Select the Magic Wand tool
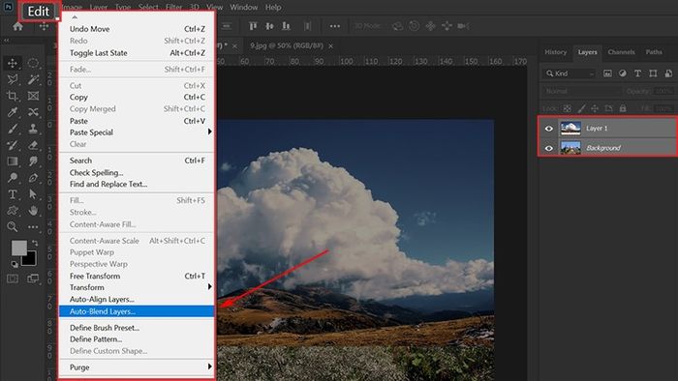The height and width of the screenshot is (381, 678). pyautogui.click(x=33, y=79)
